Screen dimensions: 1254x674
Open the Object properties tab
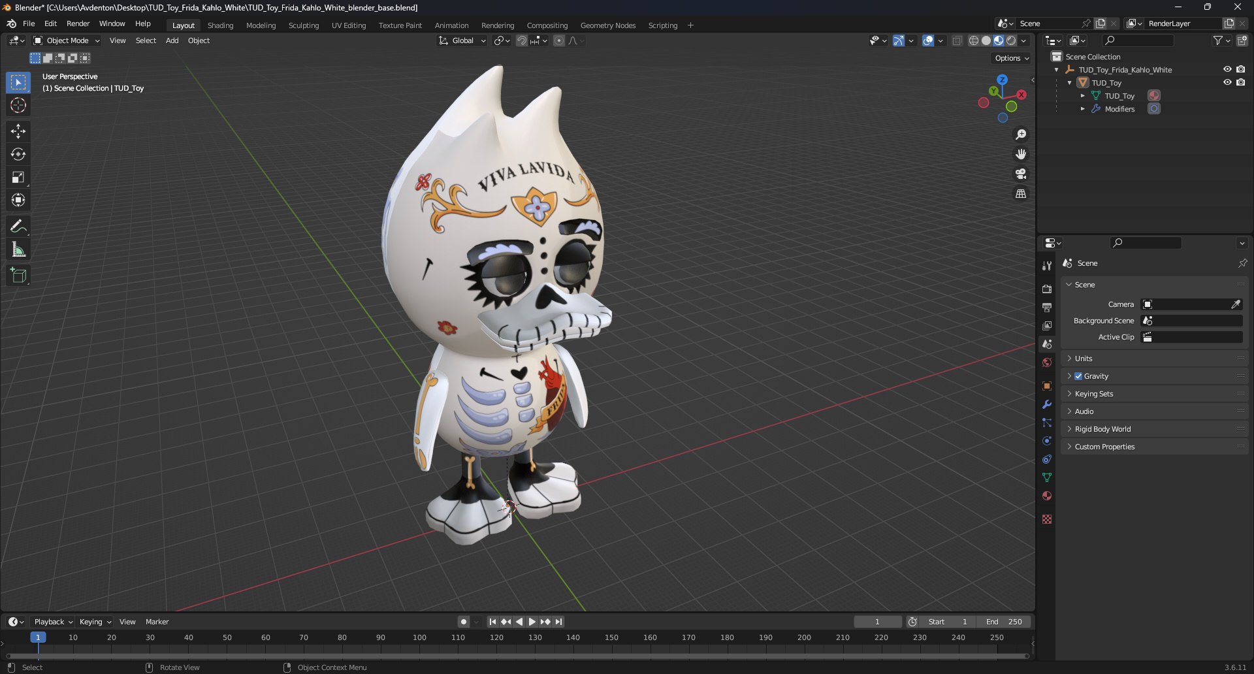tap(1047, 386)
